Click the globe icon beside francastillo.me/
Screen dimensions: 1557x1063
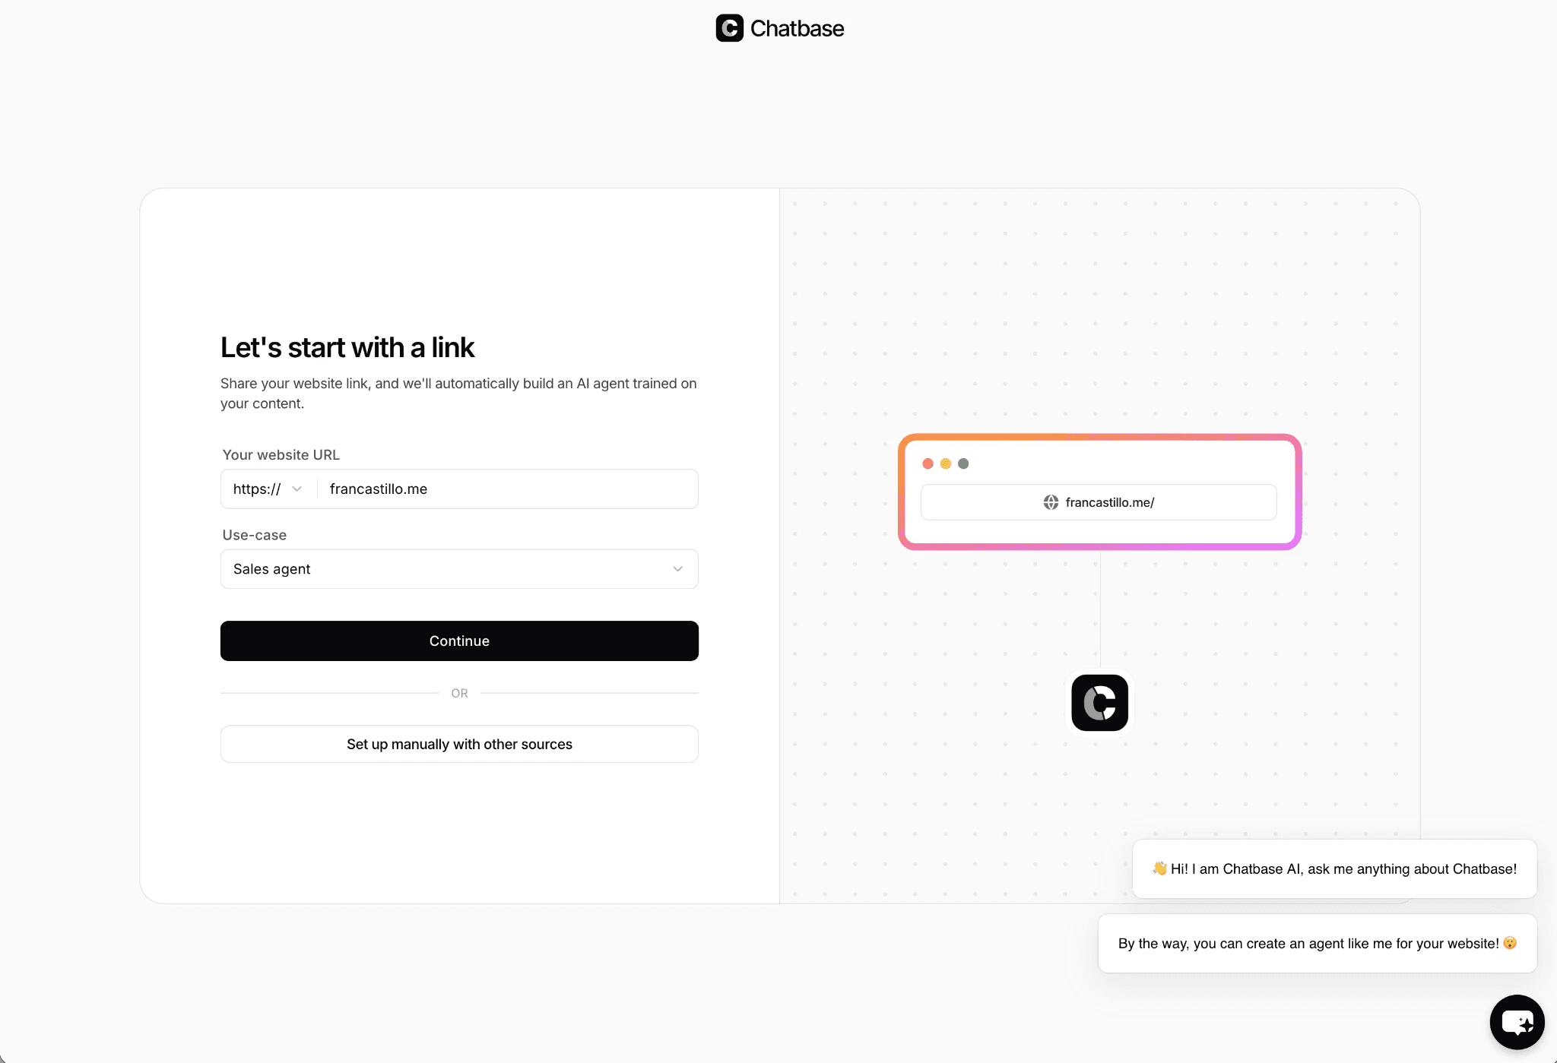pos(1051,502)
